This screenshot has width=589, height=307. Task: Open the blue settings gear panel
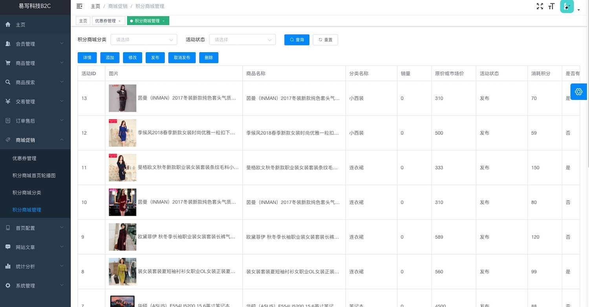click(x=578, y=91)
